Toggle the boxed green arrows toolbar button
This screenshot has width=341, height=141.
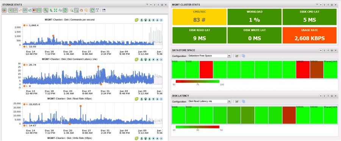[x=65, y=10]
